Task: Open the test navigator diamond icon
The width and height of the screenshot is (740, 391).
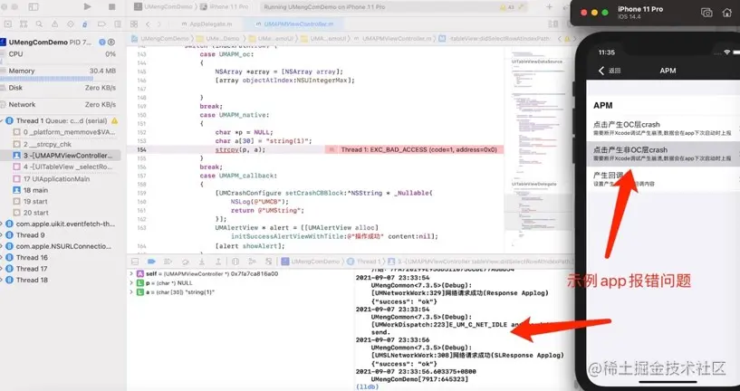Action: [71, 24]
